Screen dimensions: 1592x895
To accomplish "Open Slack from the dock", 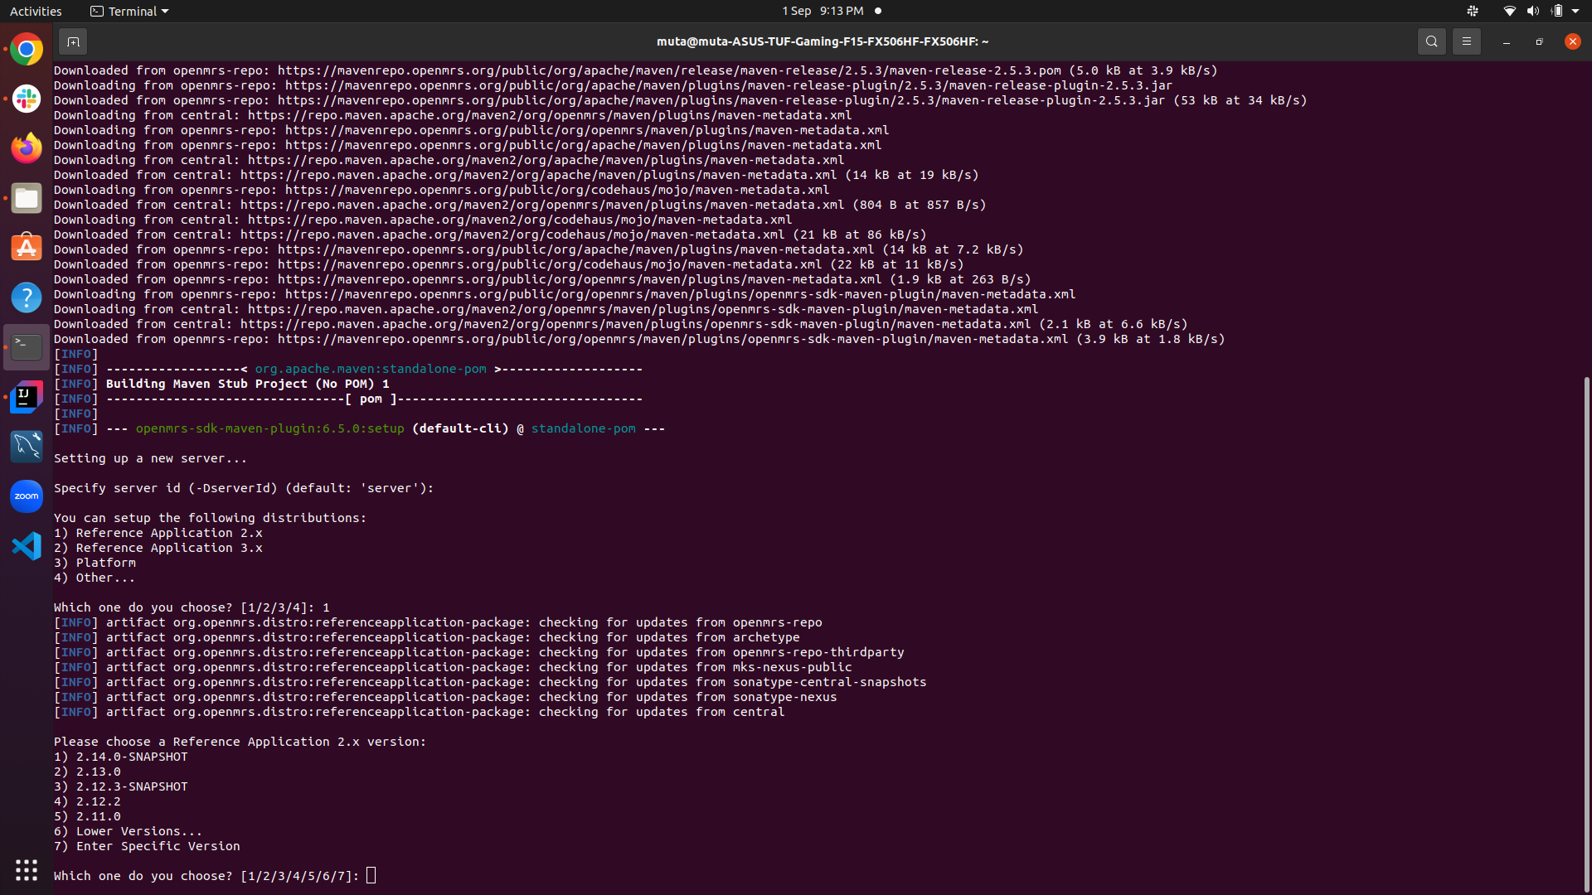I will 27,99.
